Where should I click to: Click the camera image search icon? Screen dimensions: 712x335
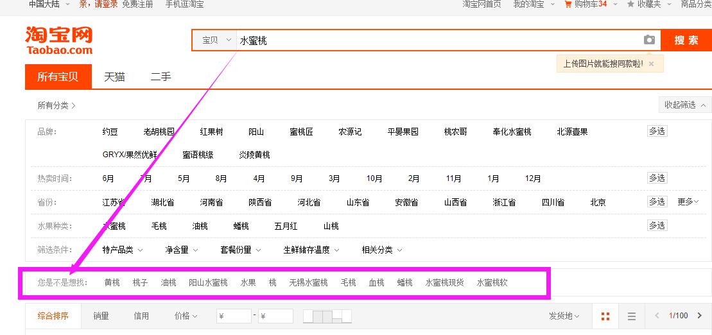pos(649,40)
